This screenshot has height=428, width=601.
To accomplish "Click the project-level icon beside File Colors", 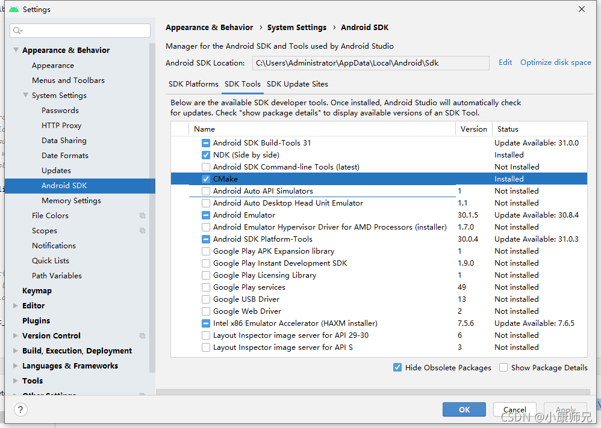I will pos(142,216).
